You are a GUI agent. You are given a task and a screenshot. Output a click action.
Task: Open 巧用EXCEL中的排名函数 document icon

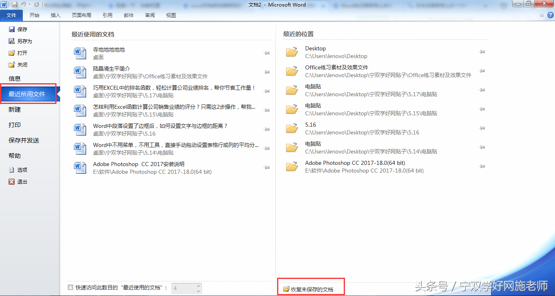(x=80, y=91)
